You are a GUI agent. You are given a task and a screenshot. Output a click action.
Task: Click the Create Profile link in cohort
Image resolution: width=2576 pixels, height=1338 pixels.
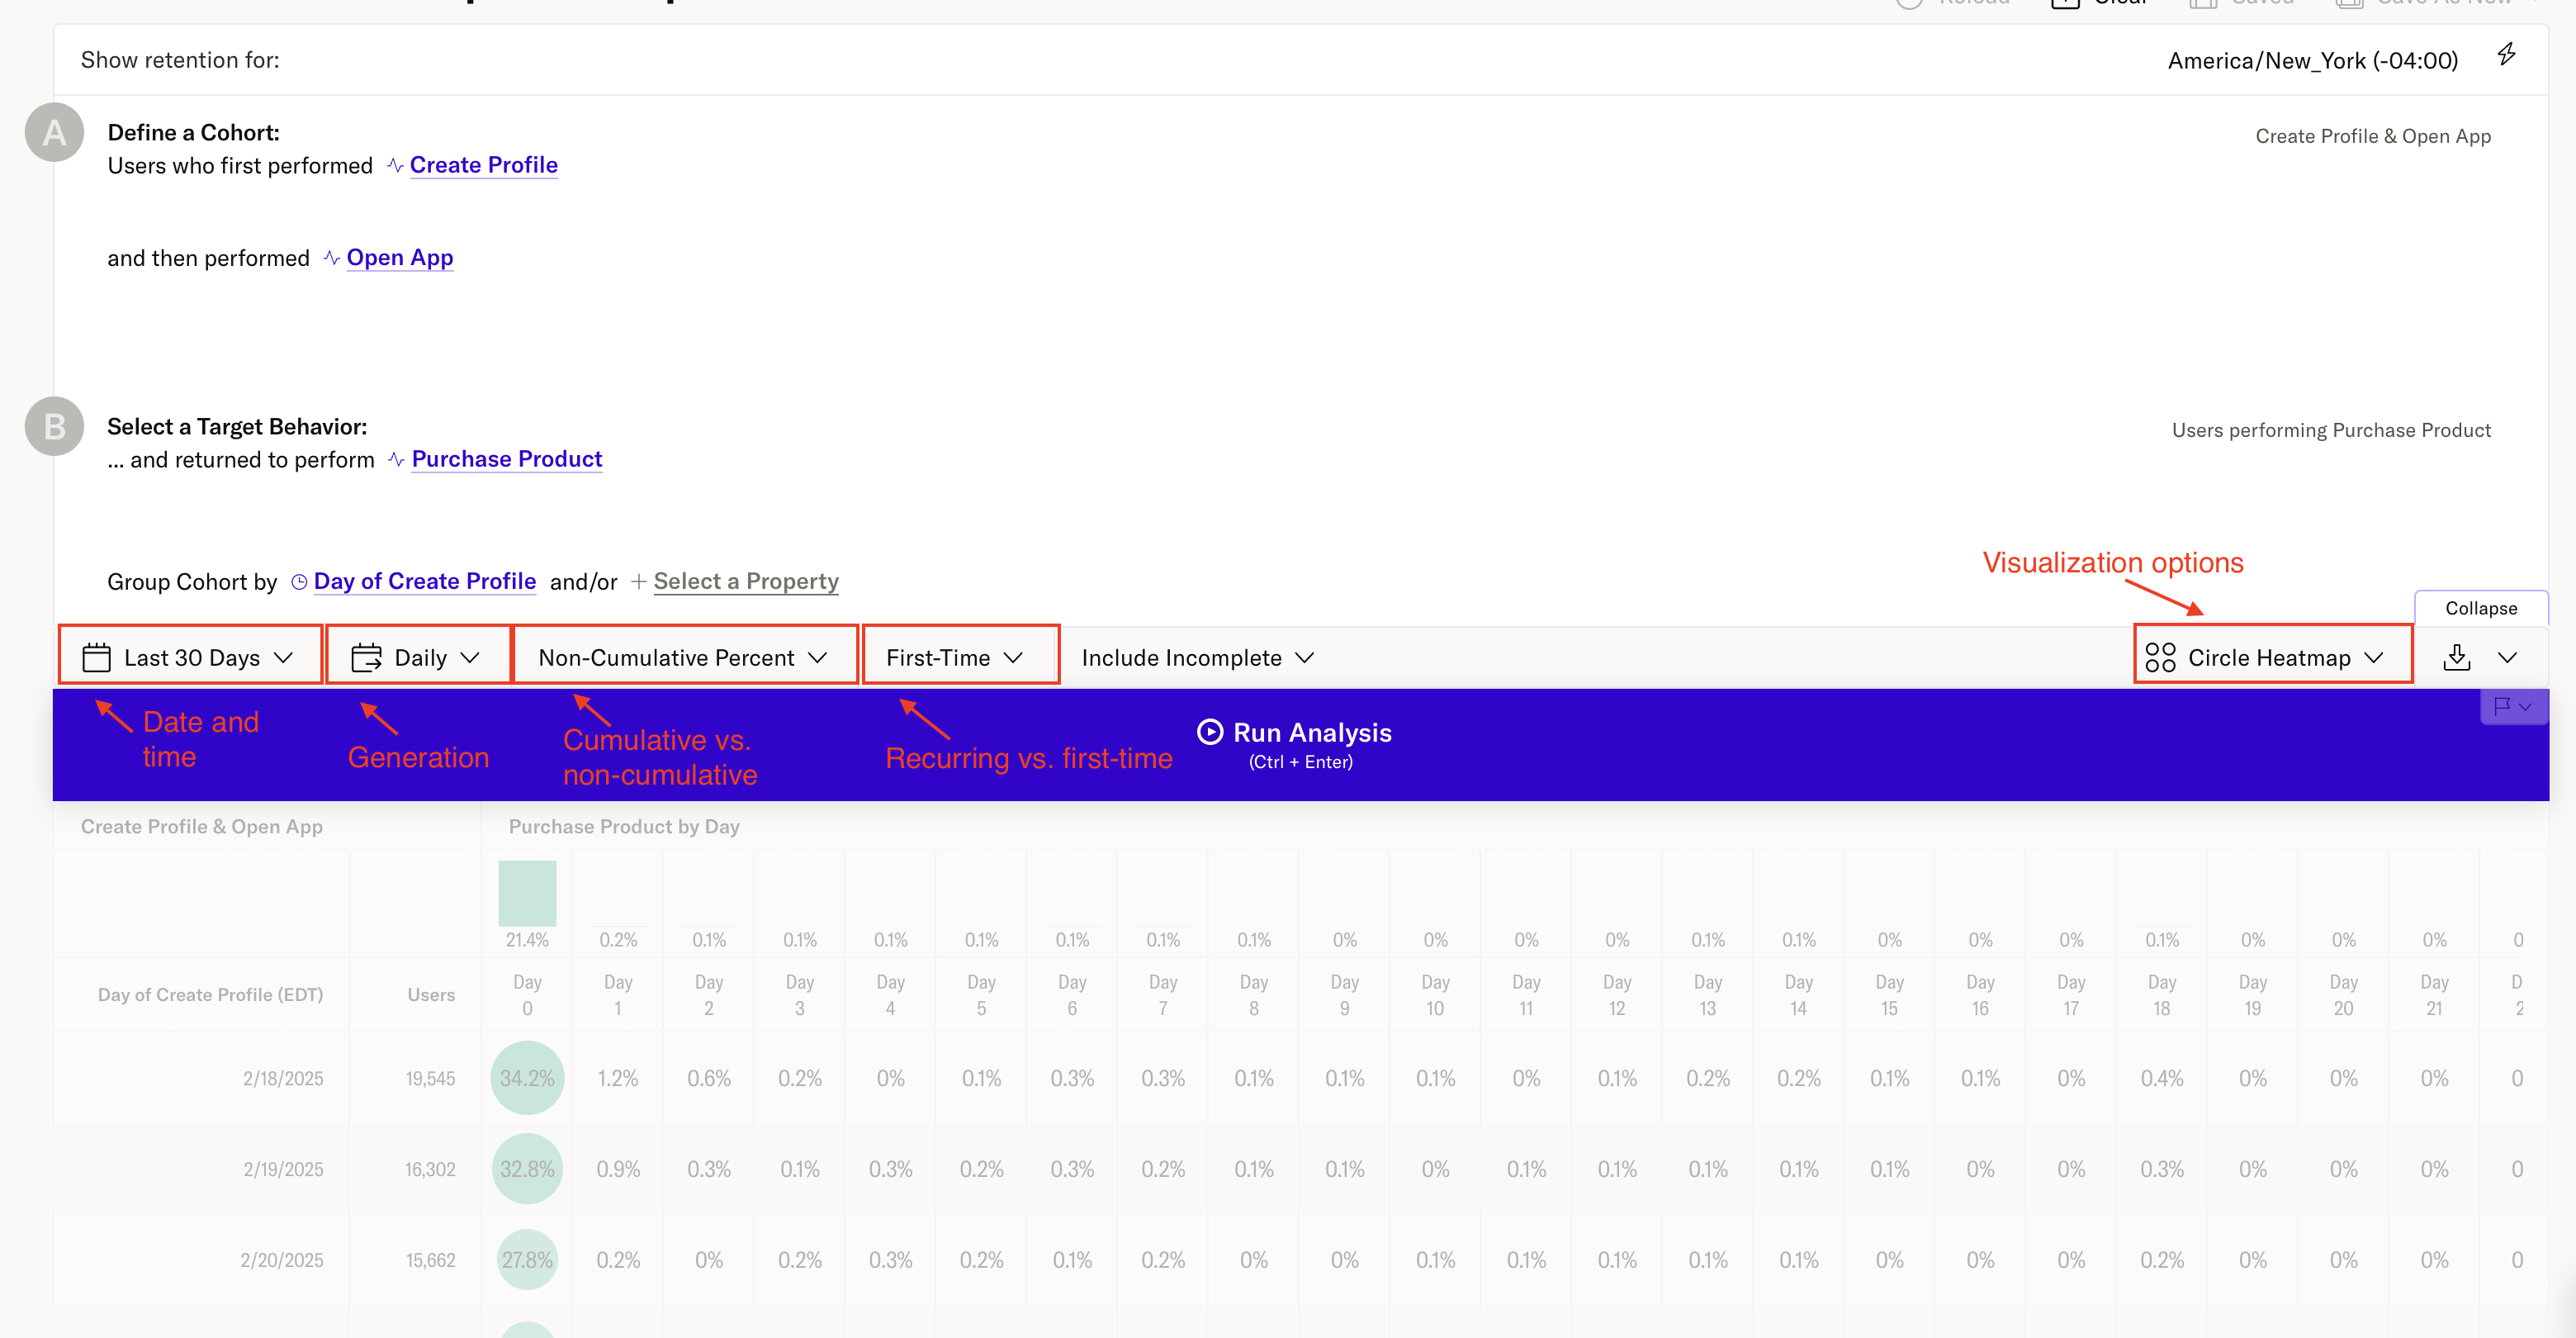point(482,165)
